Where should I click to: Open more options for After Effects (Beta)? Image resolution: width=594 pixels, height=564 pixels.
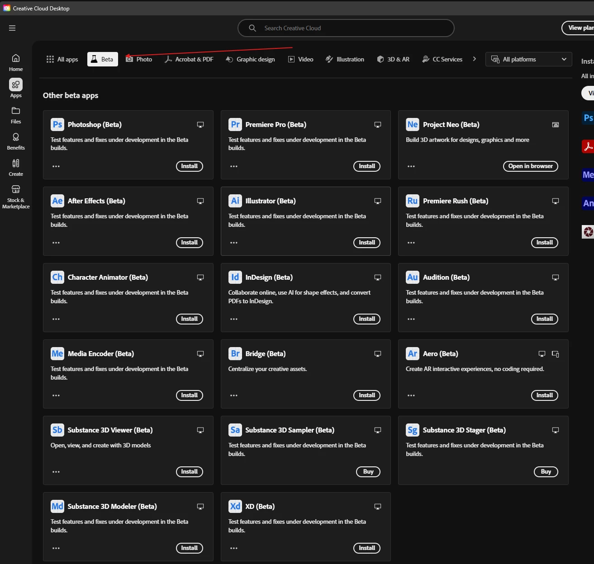pos(56,243)
